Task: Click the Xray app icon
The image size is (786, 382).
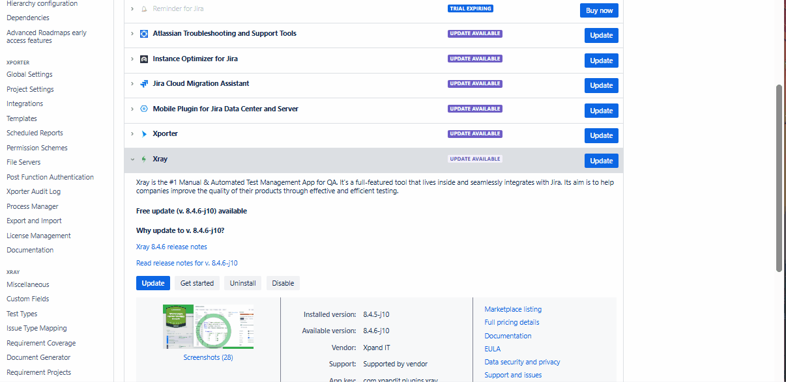Action: [144, 159]
